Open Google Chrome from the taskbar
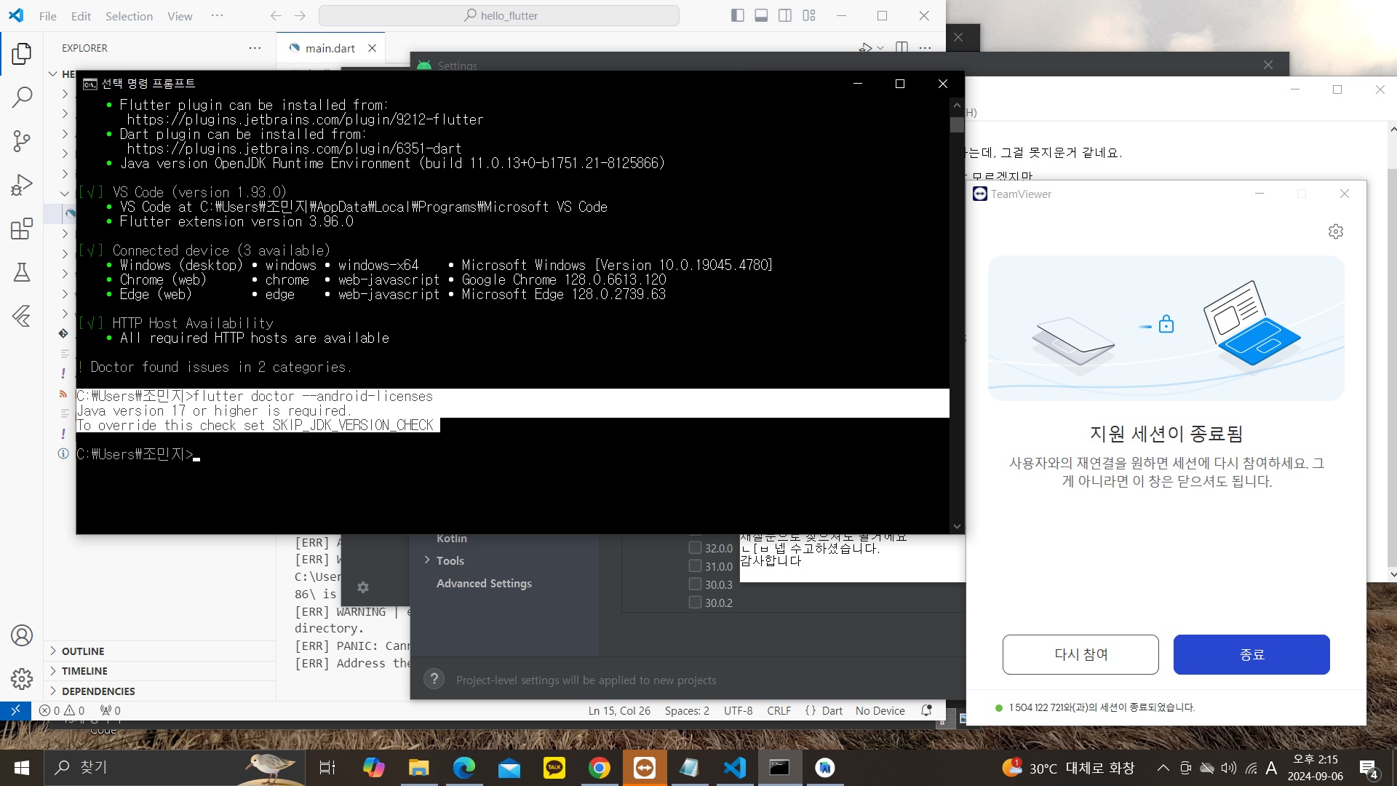 (x=600, y=768)
